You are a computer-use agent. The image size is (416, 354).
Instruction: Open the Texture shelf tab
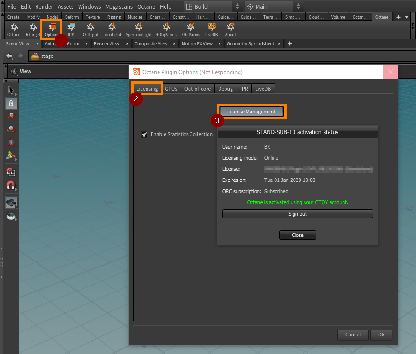point(93,17)
